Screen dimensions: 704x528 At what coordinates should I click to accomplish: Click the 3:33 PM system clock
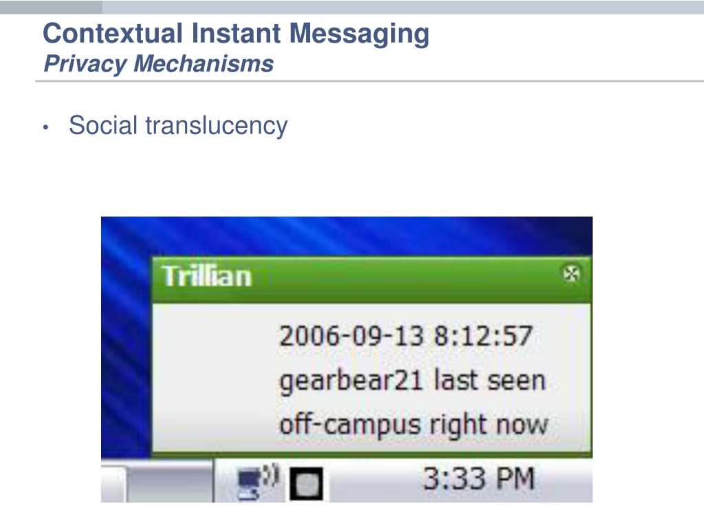click(479, 478)
